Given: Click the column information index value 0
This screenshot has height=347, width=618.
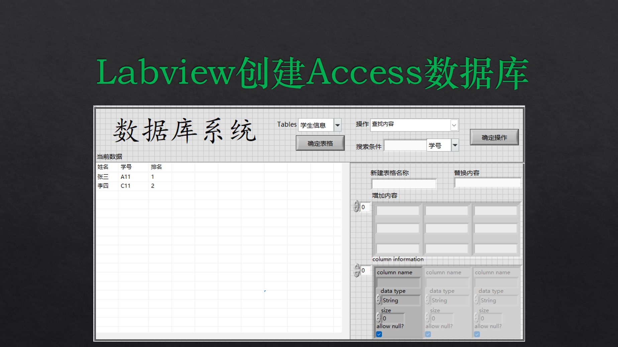Looking at the screenshot, I should pyautogui.click(x=365, y=270).
